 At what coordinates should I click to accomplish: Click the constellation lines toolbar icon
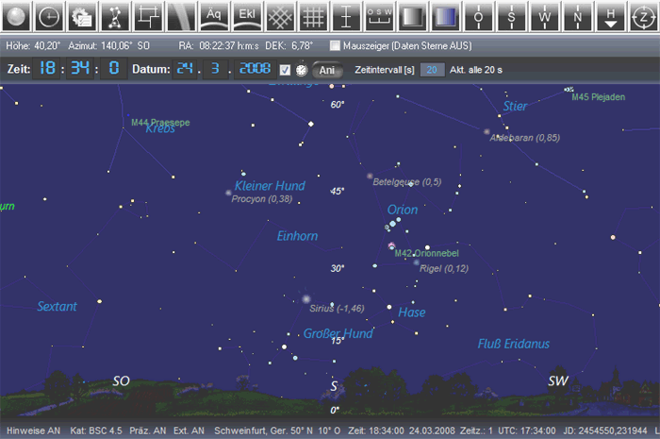click(115, 16)
